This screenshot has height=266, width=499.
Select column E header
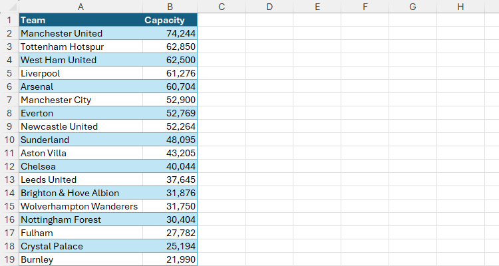click(x=317, y=7)
